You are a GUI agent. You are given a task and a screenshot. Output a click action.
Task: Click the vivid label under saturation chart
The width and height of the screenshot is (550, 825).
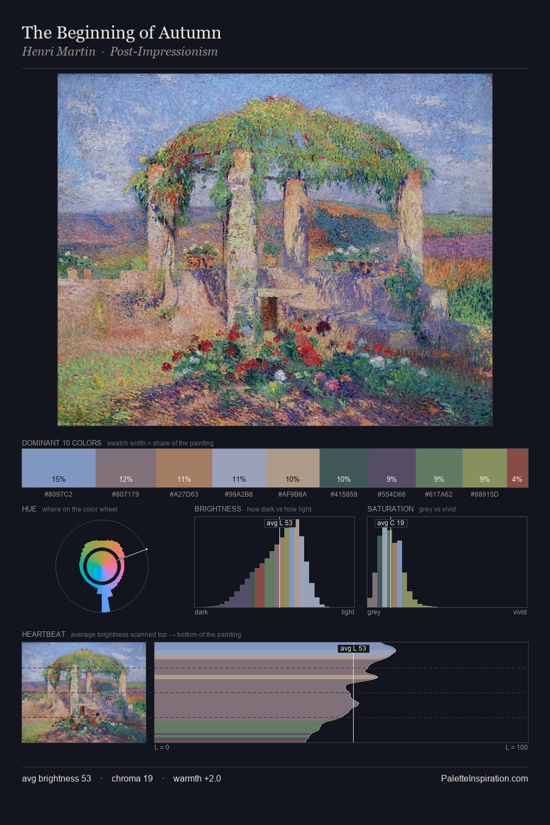[x=520, y=612]
